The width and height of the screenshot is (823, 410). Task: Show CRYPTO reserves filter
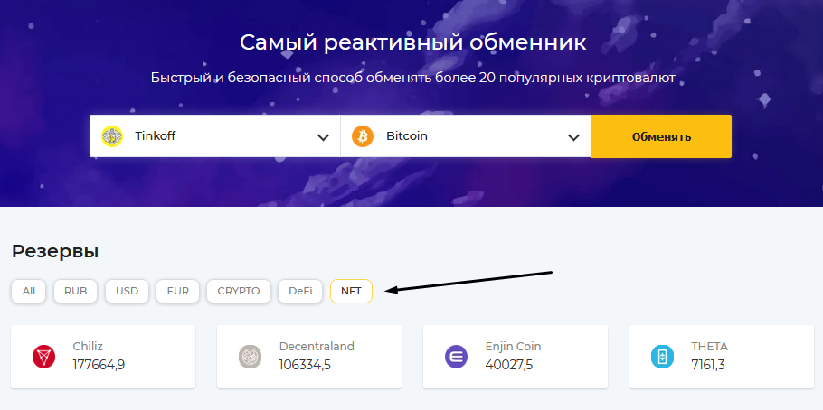pyautogui.click(x=239, y=291)
